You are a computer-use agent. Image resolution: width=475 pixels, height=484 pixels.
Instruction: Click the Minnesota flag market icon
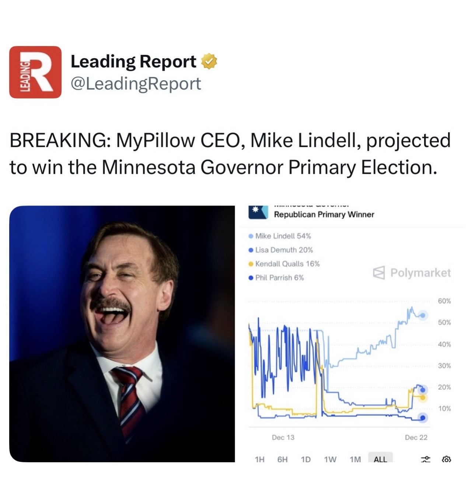(258, 213)
